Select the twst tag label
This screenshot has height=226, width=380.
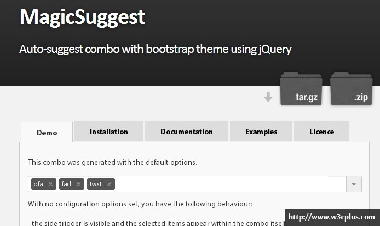point(96,185)
